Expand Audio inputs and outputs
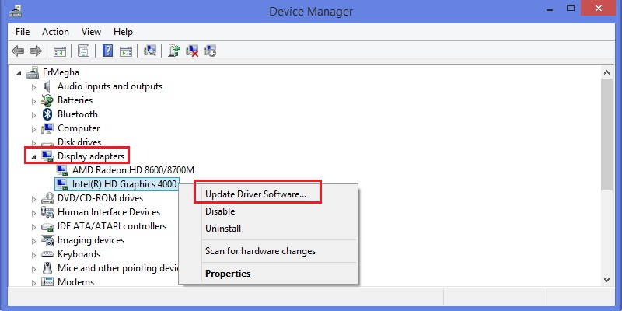Viewport: 622px width, 311px height. pos(34,87)
